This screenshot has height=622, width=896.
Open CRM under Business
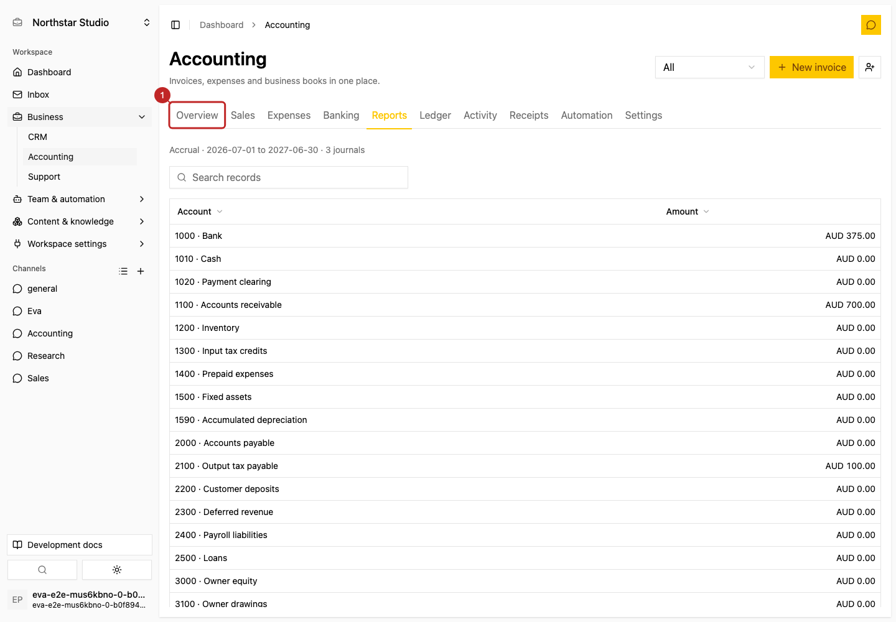[80, 137]
